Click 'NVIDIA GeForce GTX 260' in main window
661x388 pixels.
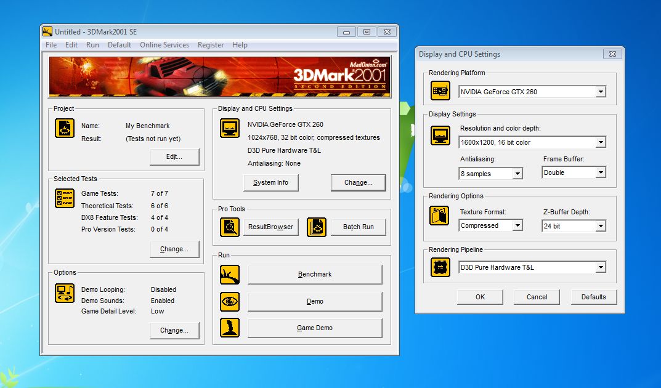[x=285, y=124]
